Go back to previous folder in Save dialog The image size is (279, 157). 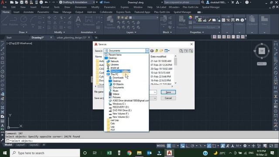(x=152, y=51)
